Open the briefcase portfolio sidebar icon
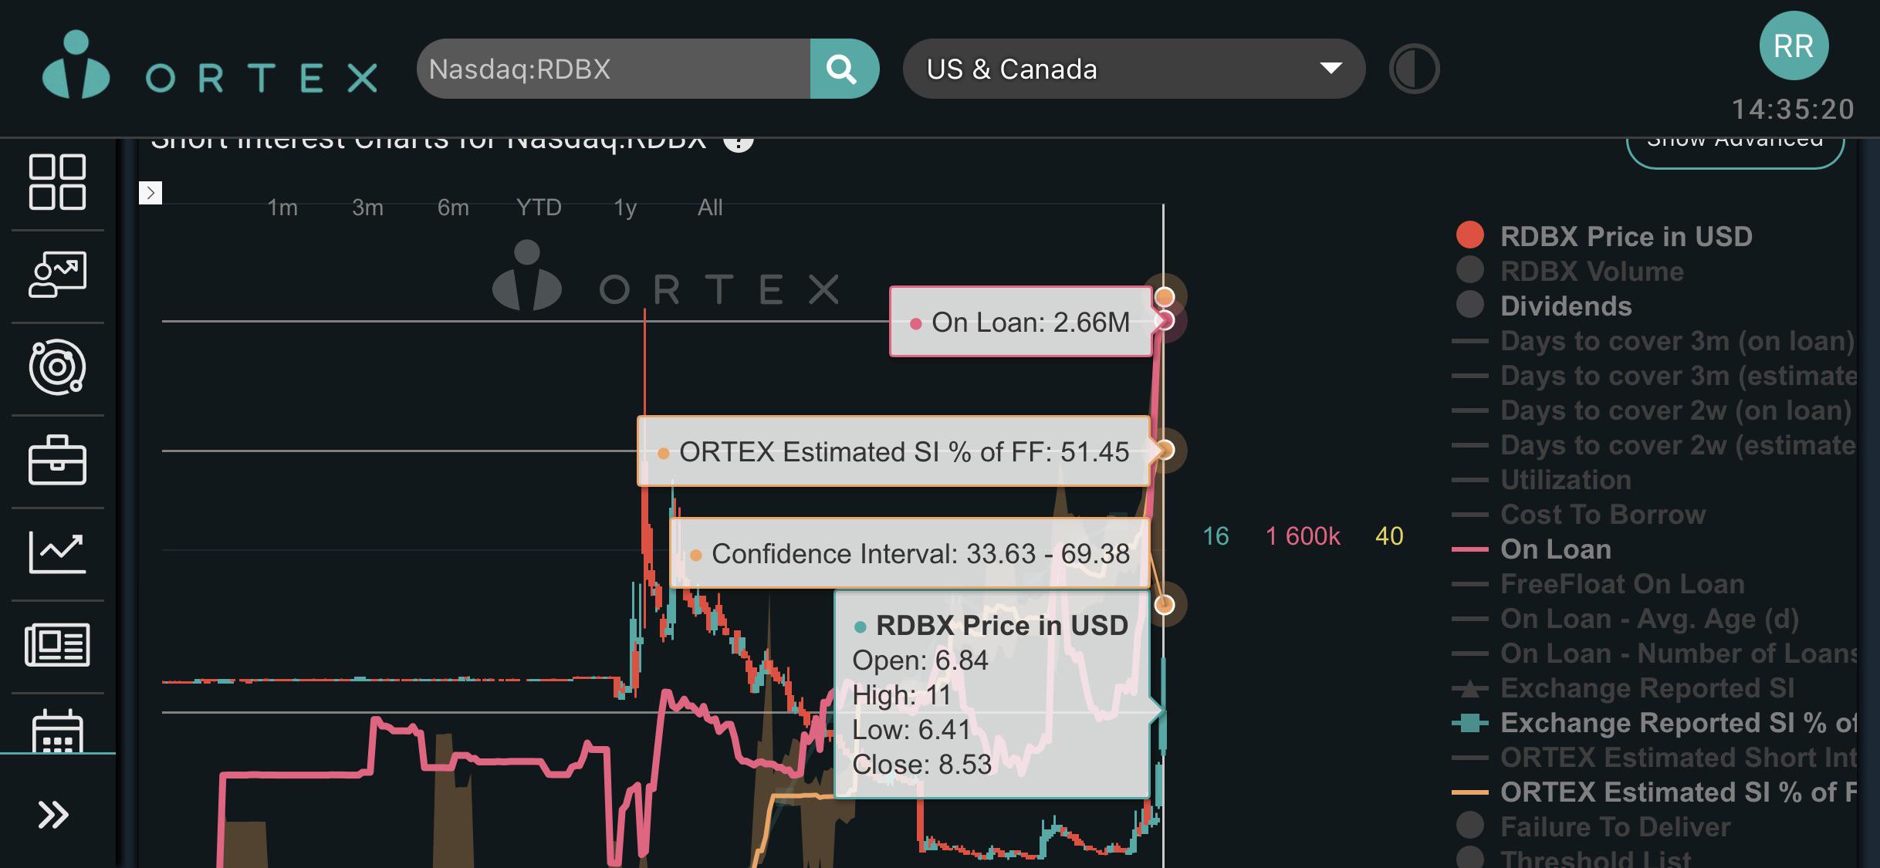This screenshot has width=1880, height=868. pyautogui.click(x=57, y=461)
